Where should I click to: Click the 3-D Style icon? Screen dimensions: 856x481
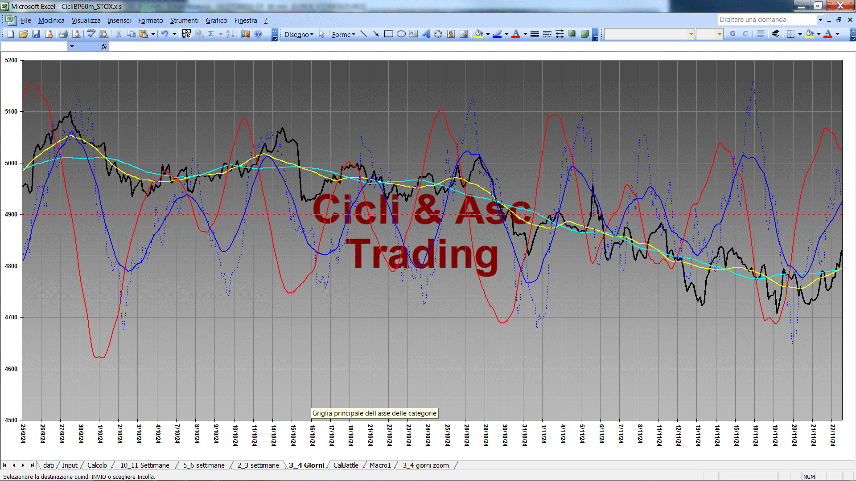pyautogui.click(x=584, y=34)
